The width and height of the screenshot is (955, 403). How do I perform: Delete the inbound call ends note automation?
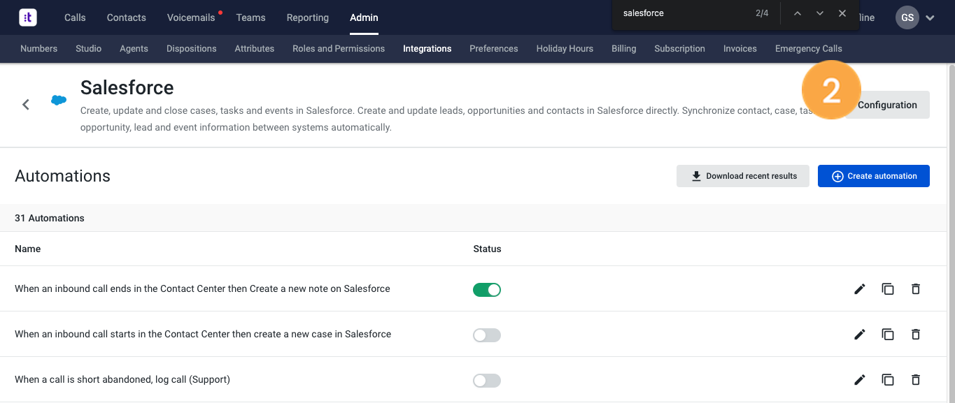(x=916, y=289)
